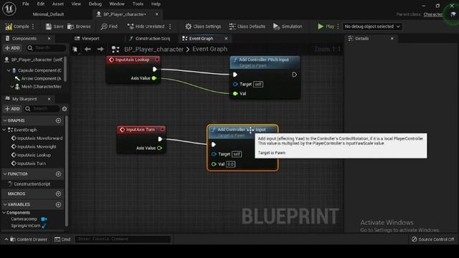Collapse the Capsule Component tree row
Viewport: 459px width, 258px height.
coord(9,70)
